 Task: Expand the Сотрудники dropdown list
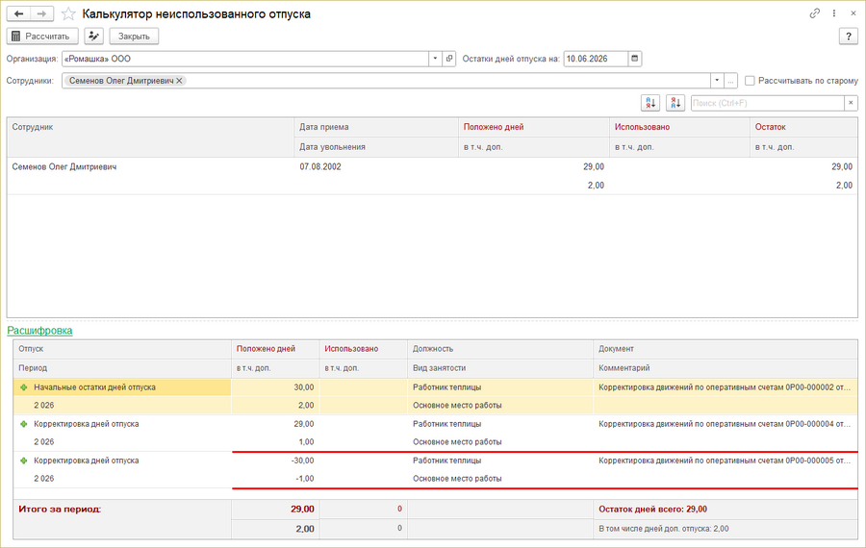(x=717, y=81)
